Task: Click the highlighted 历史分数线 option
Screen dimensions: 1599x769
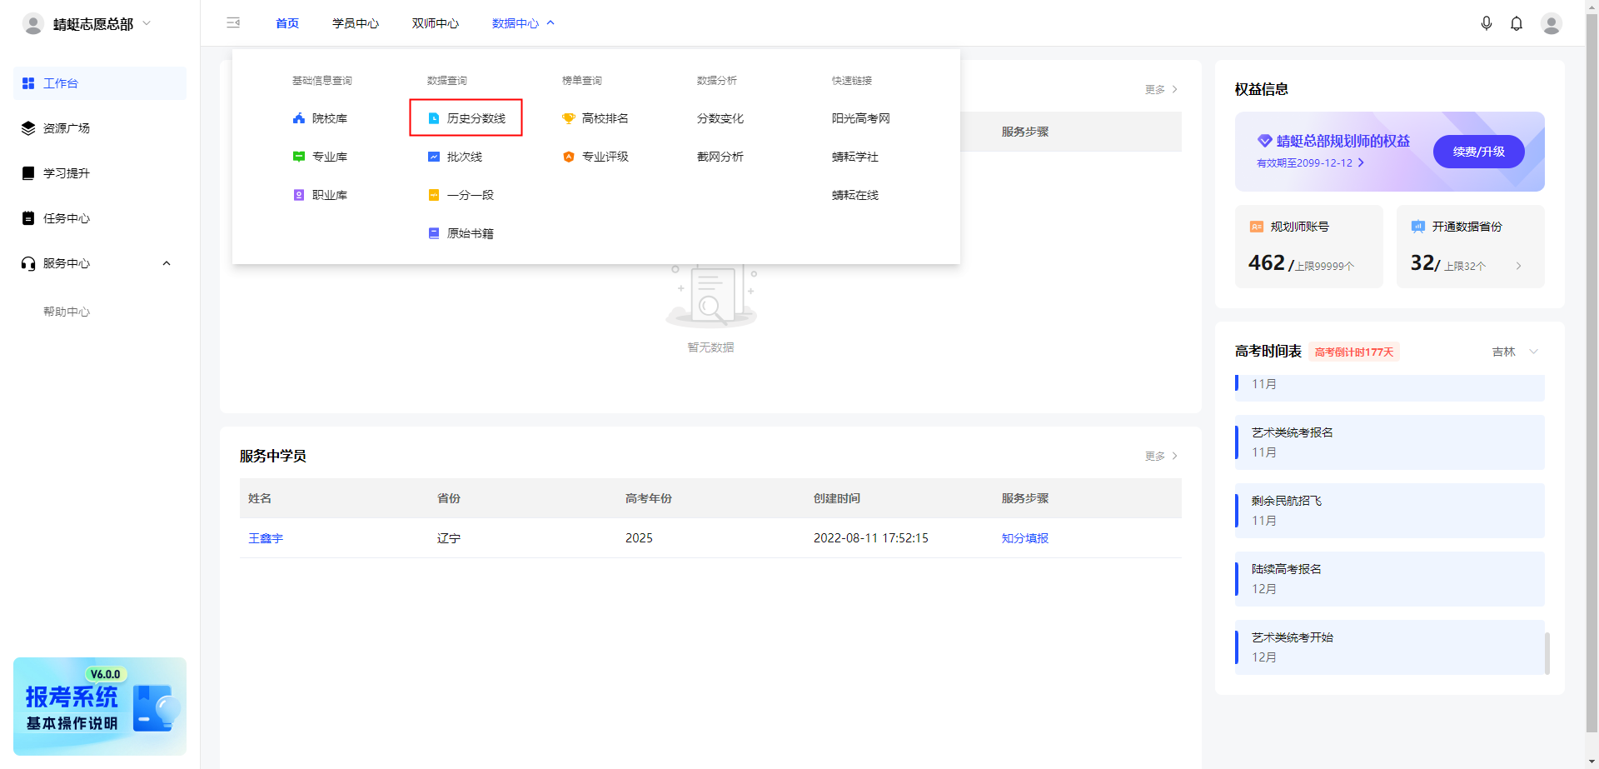Action: 475,118
